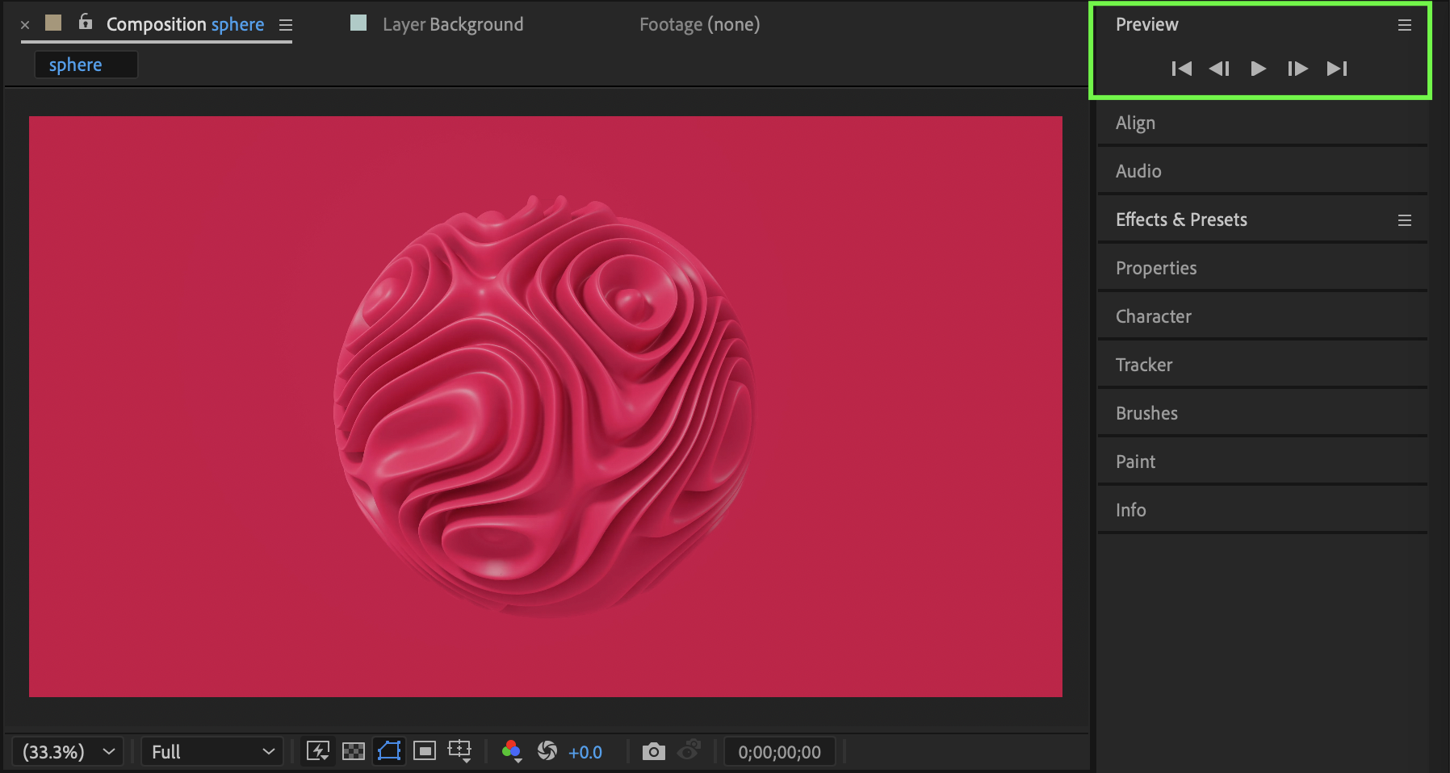
Task: Jump to the last frame
Action: click(1337, 69)
